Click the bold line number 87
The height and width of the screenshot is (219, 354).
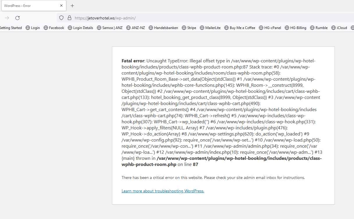[195, 164]
